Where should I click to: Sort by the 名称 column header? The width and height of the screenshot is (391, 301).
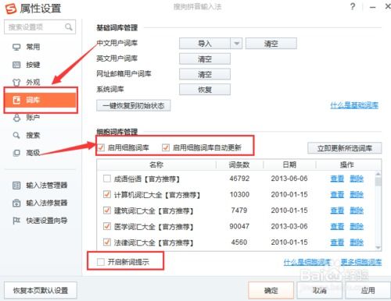(x=156, y=165)
